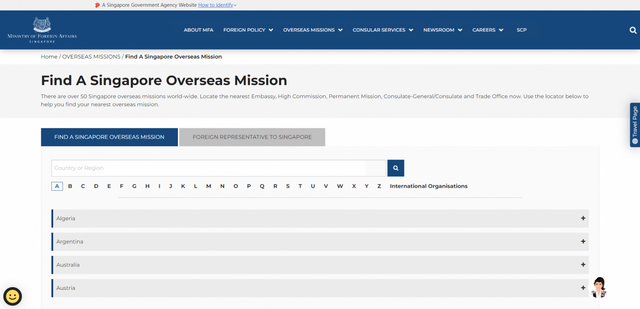Open the Foreign Policy dropdown menu

click(x=248, y=30)
